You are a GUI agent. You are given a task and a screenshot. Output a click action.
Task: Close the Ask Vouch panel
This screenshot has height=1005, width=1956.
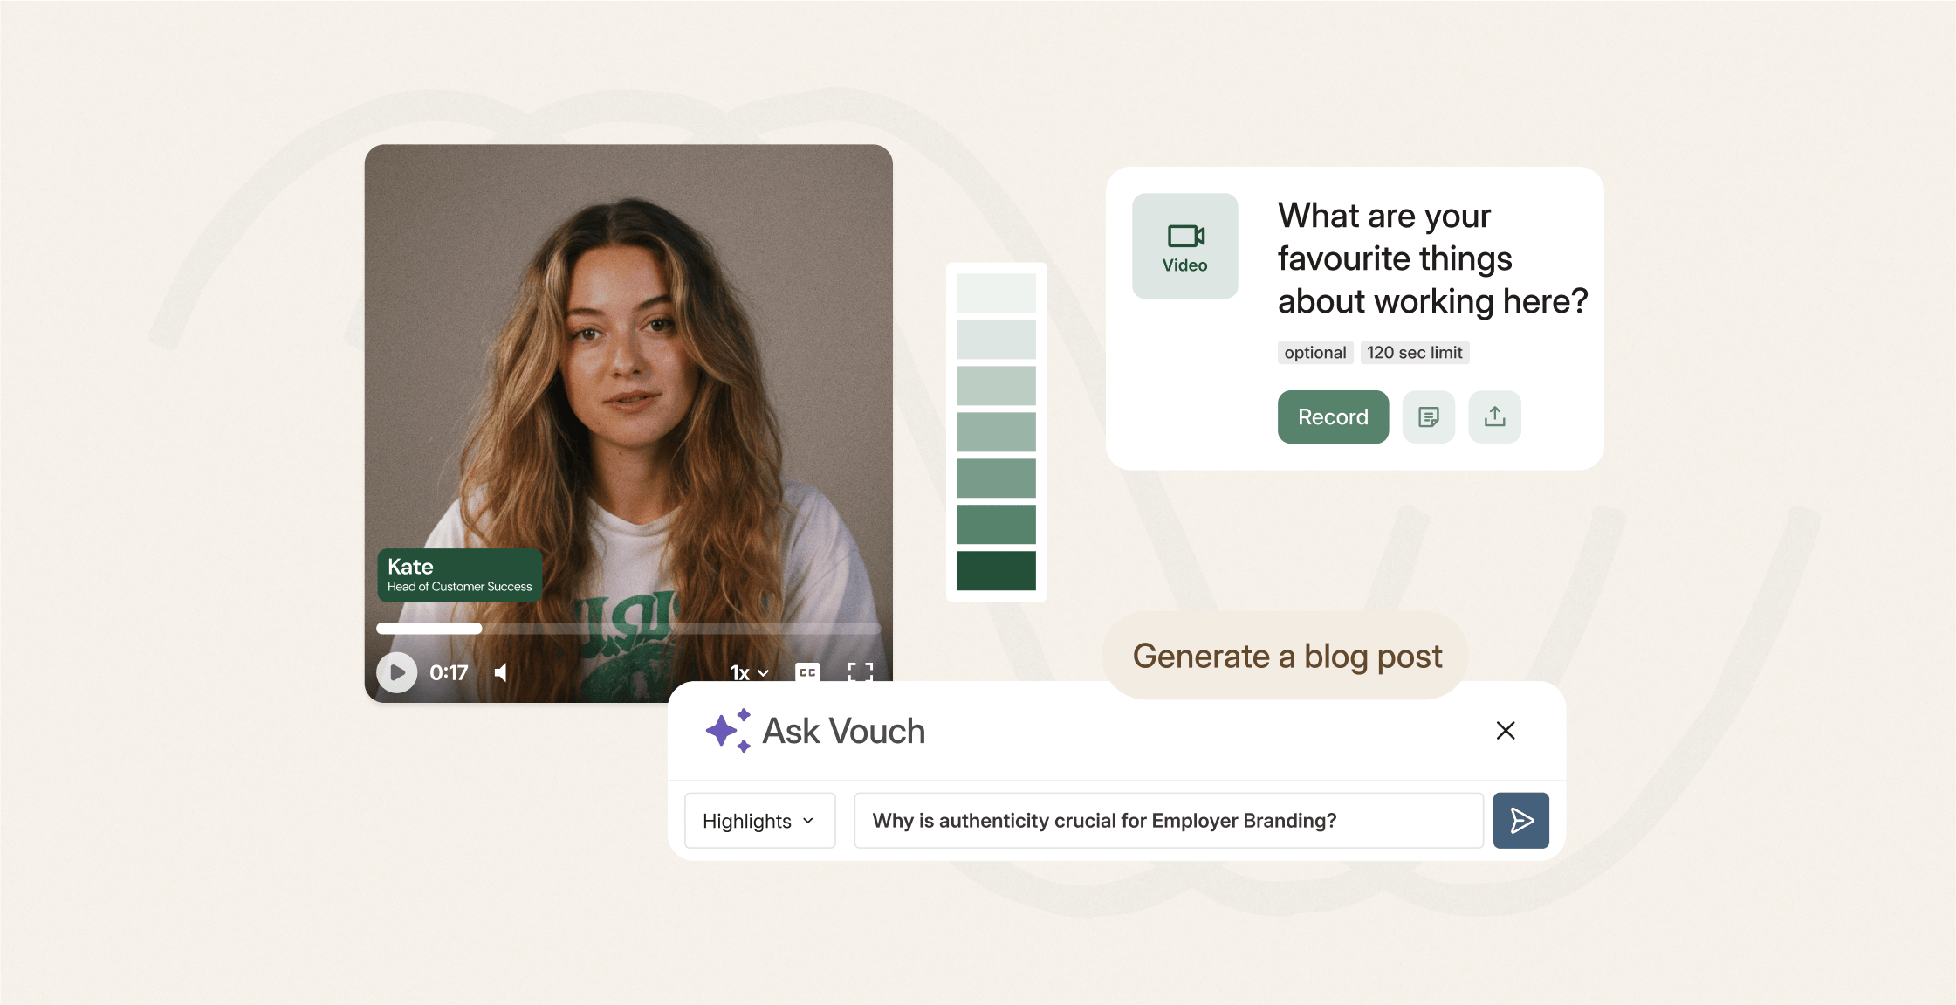[1506, 731]
